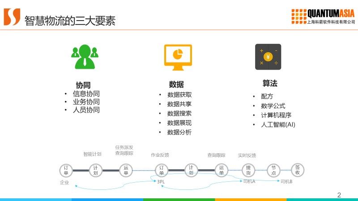Select the 数据共享 bullet item
The width and height of the screenshot is (358, 201).
(x=179, y=104)
